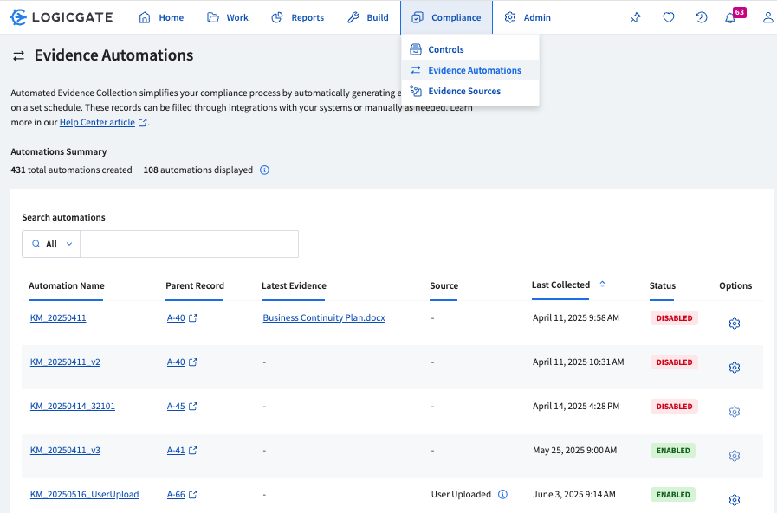Open notifications bell with 63 badge
The image size is (777, 513).
coord(731,17)
